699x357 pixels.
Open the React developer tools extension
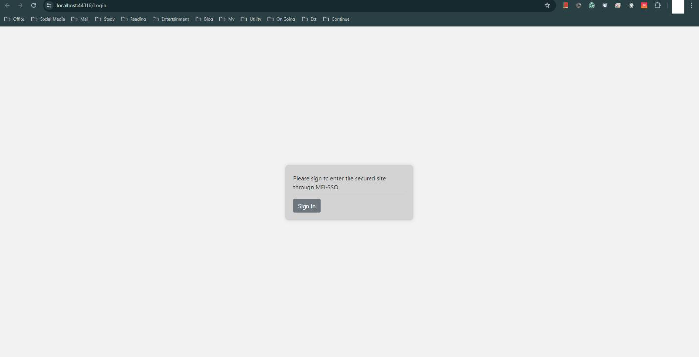point(631,5)
